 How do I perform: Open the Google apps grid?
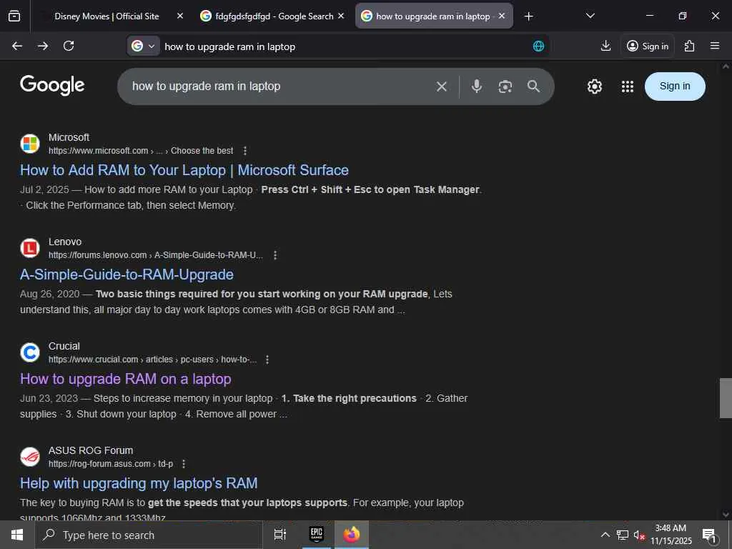pos(628,86)
